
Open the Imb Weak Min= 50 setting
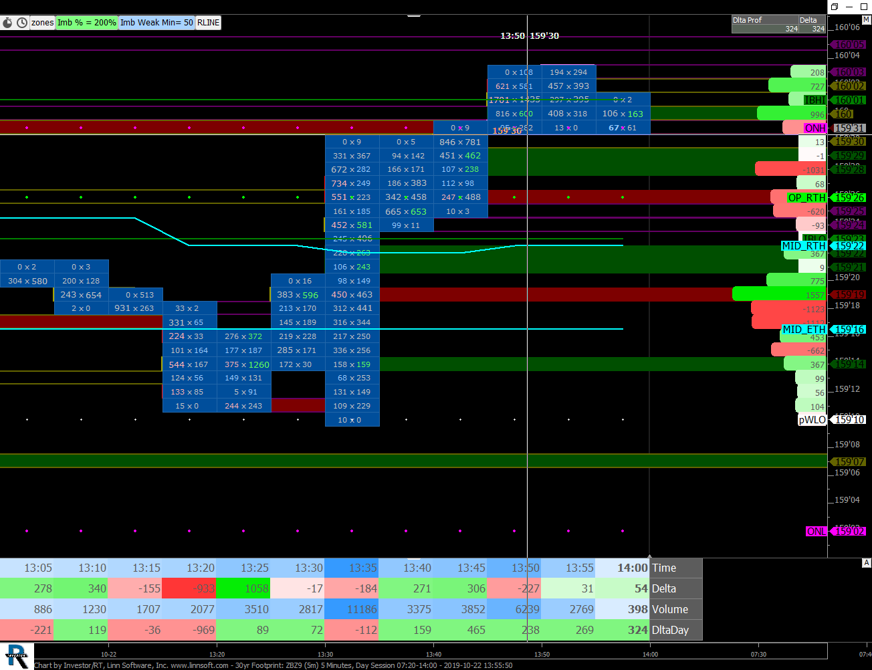coord(156,23)
